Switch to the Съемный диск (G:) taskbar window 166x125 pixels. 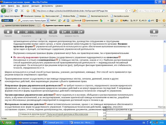pos(55,123)
